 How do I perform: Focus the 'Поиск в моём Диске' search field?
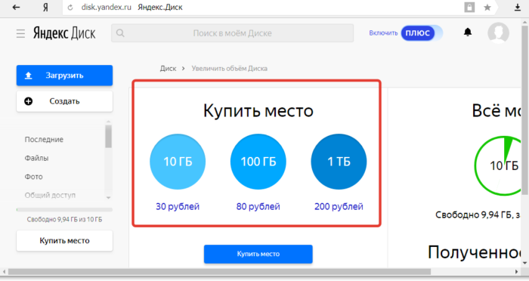(233, 33)
